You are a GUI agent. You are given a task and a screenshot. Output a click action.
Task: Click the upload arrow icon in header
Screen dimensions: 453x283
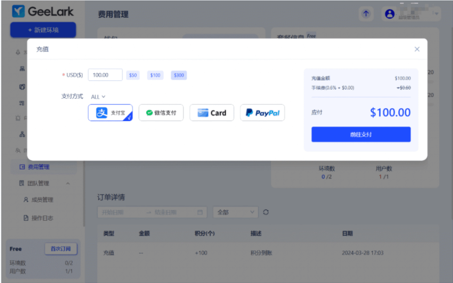coord(366,14)
